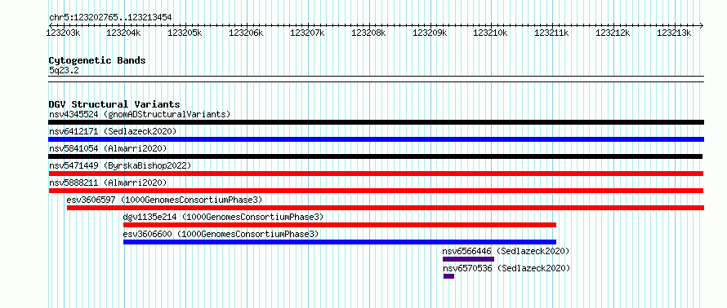Open the nsv5888211 (Almarri2020) label
Image resolution: width=727 pixels, height=308 pixels.
coord(108,183)
